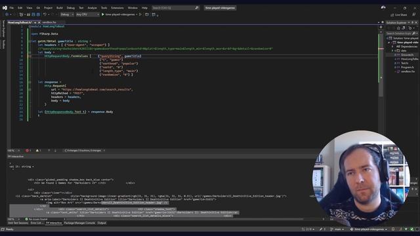
Task: Open the Analyze menu
Action: pos(92,8)
